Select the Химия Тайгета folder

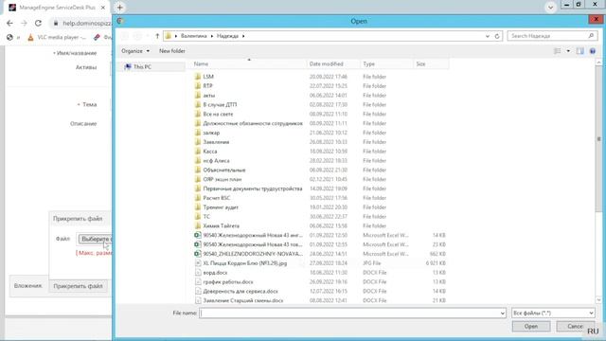pyautogui.click(x=221, y=225)
